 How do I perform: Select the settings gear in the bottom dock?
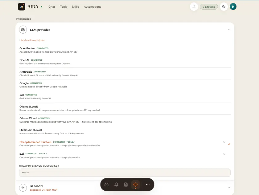click(135, 185)
